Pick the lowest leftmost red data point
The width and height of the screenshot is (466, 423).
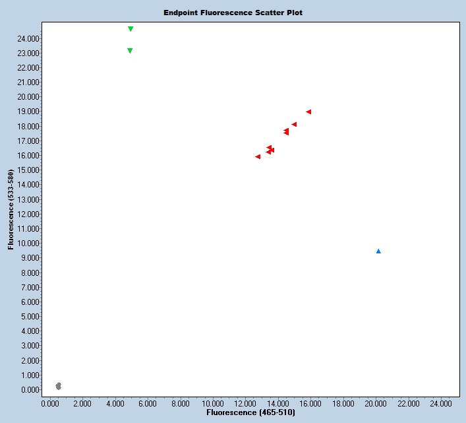(x=258, y=156)
